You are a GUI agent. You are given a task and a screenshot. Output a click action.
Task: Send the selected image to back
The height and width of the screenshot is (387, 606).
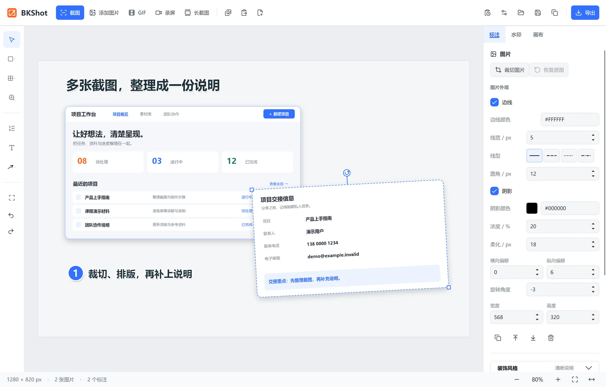click(x=533, y=338)
